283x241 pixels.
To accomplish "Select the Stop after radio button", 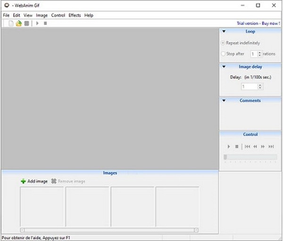I will click(224, 54).
